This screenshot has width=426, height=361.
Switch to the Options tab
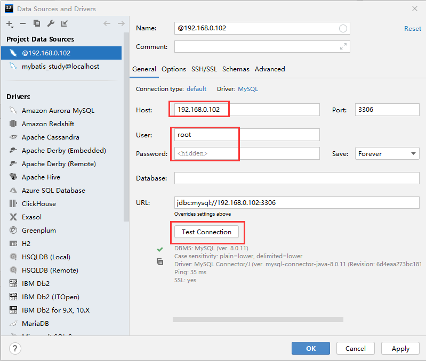[x=174, y=69]
